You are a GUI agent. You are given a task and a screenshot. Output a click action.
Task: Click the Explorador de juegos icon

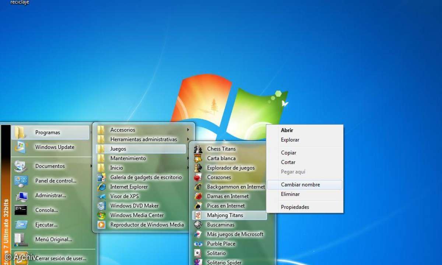coord(198,168)
